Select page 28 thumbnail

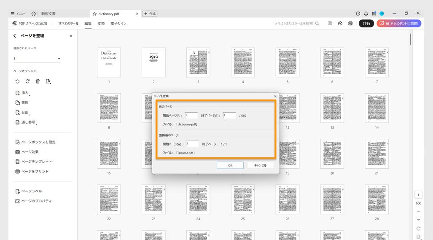click(377, 200)
